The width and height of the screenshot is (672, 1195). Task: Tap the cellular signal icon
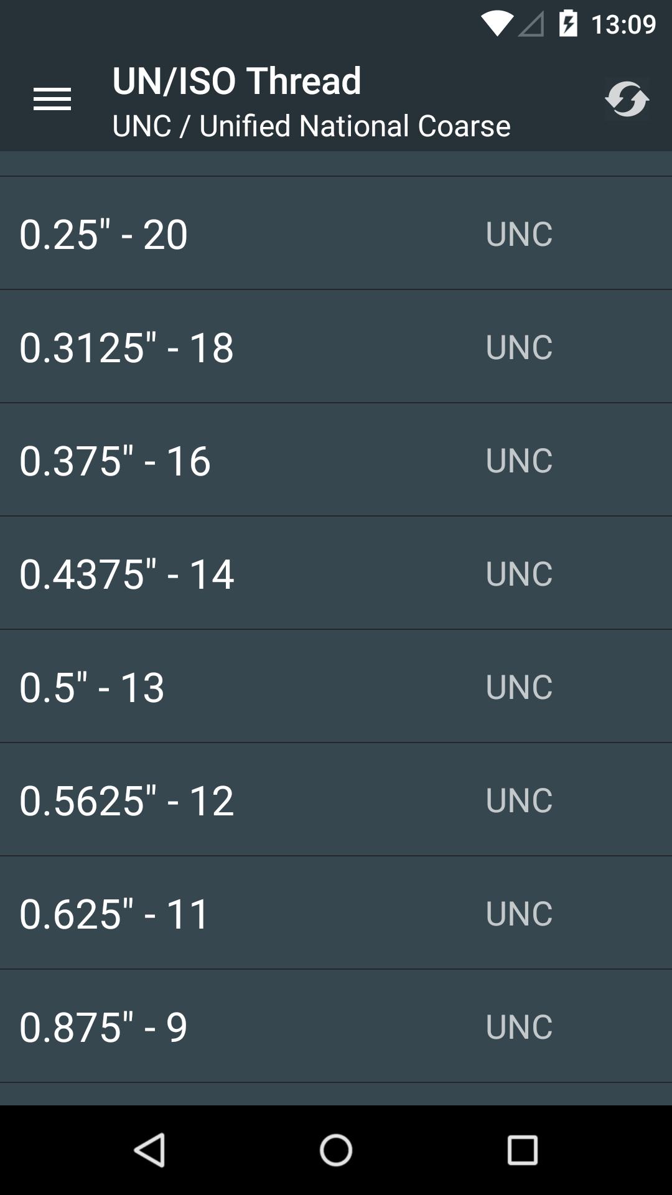[x=531, y=25]
